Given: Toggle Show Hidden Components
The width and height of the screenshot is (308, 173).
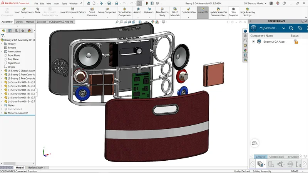Looking at the screenshot, I should (x=125, y=12).
